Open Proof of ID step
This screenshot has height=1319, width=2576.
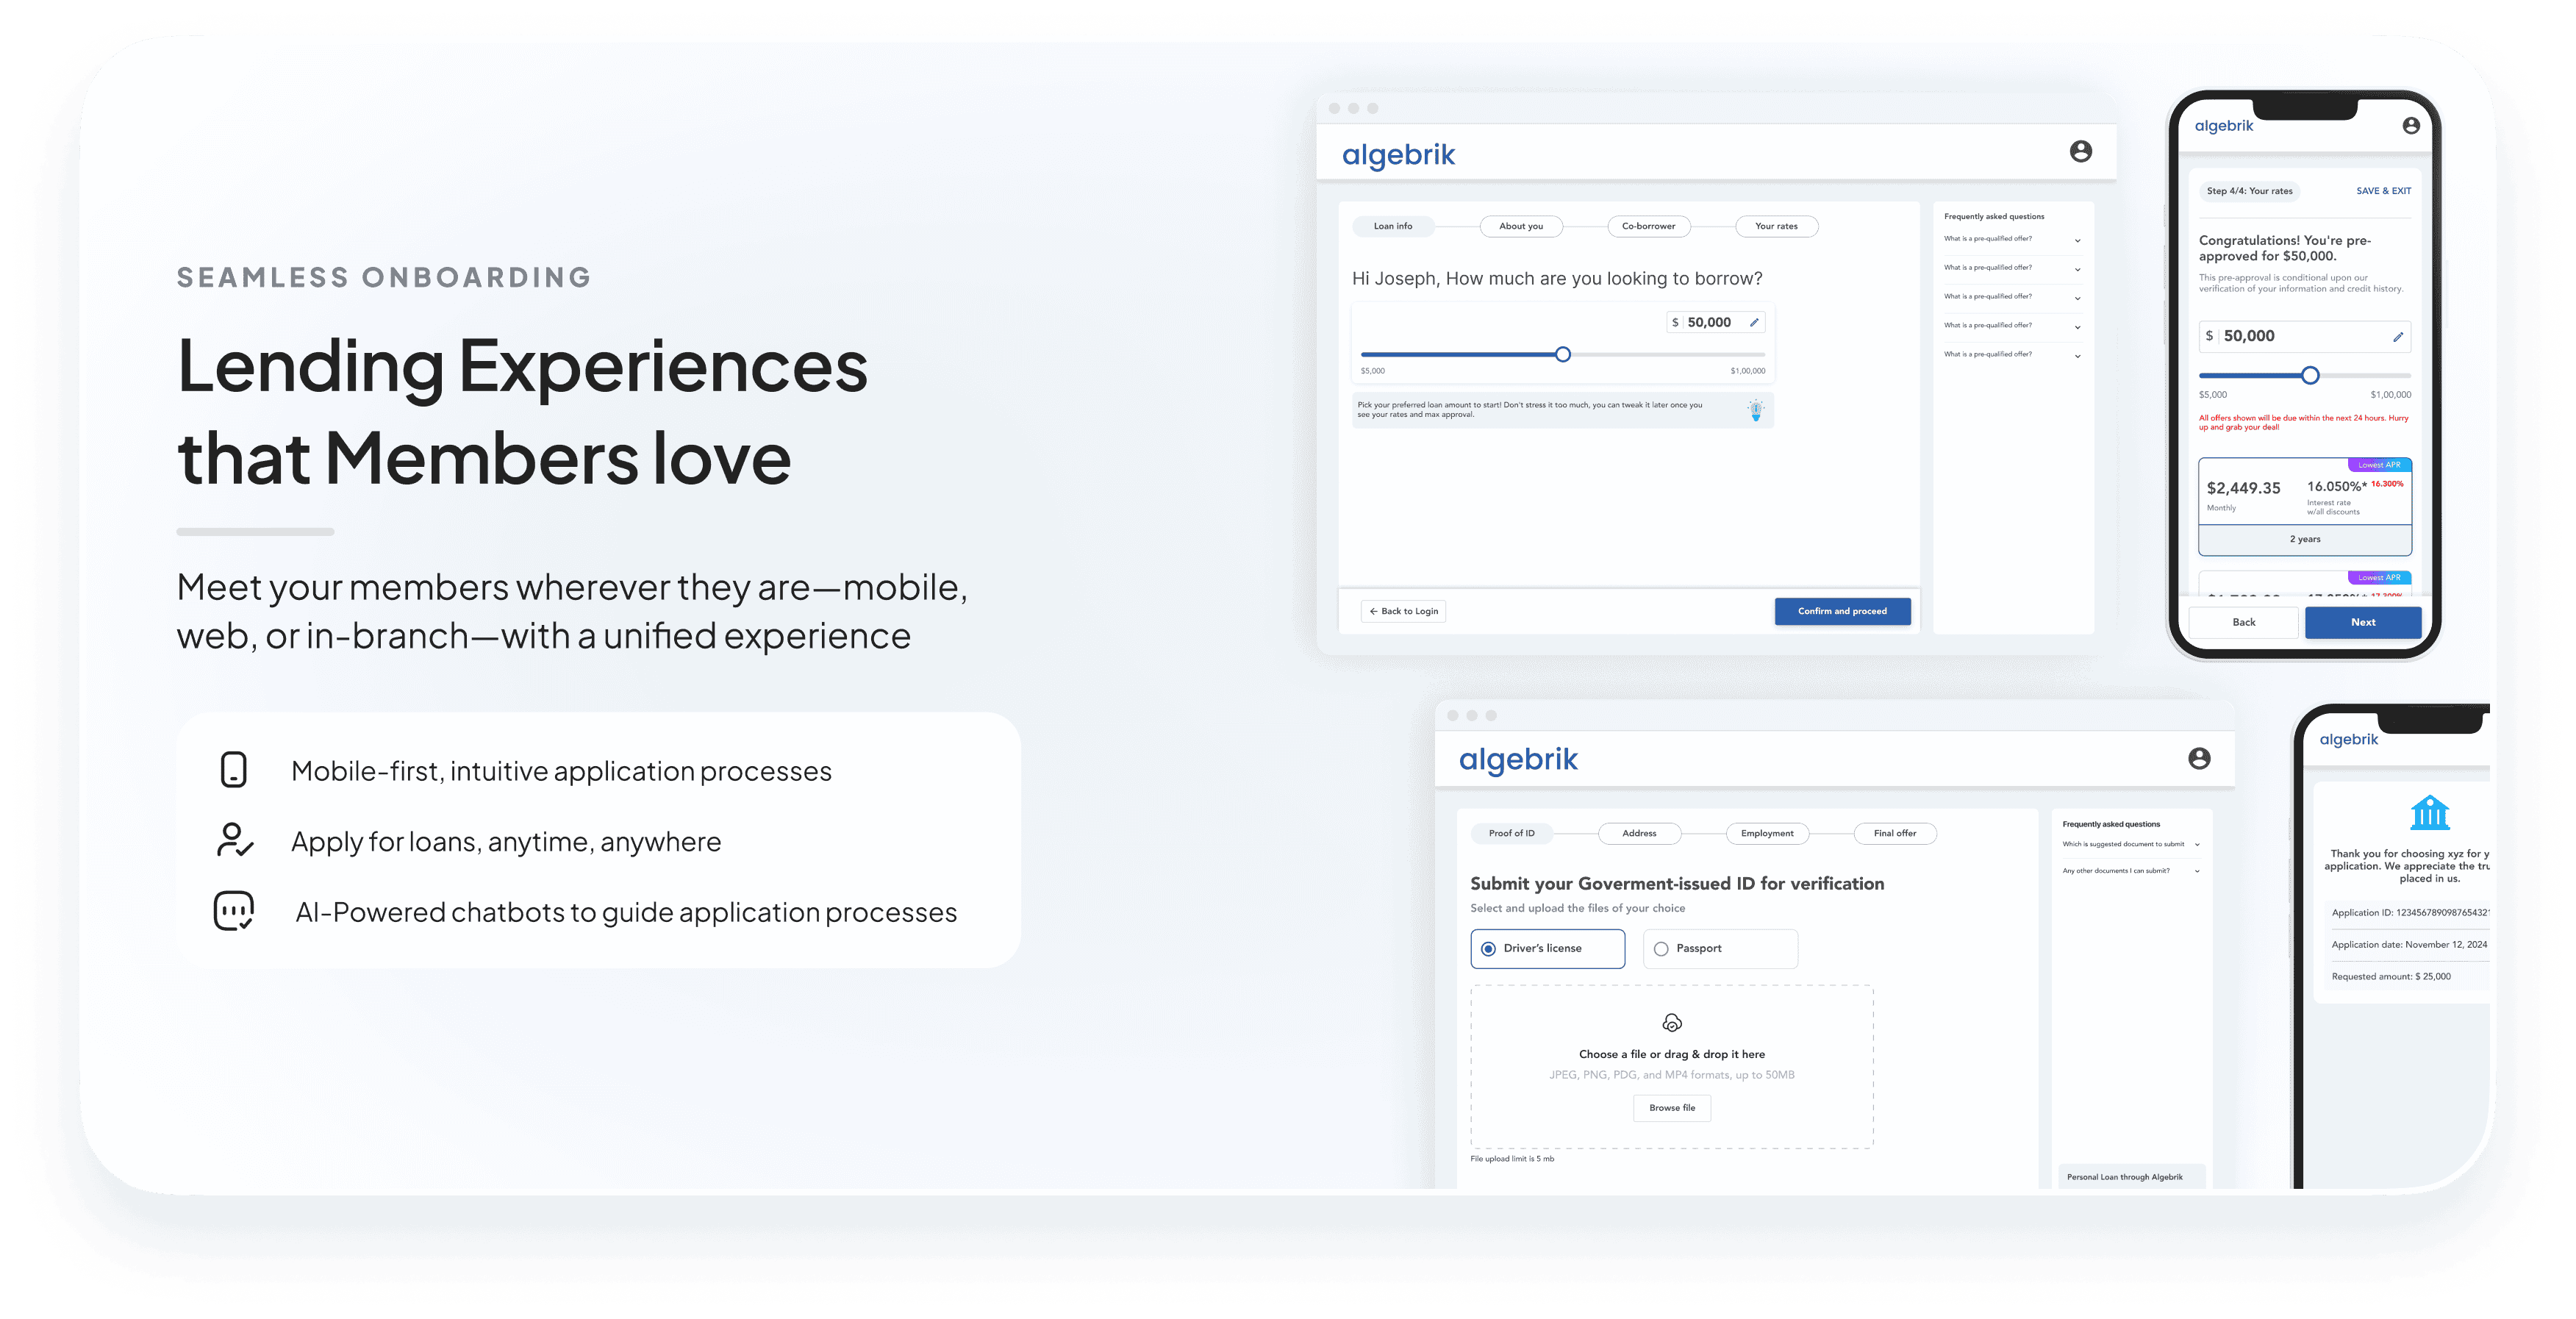[x=1511, y=833]
